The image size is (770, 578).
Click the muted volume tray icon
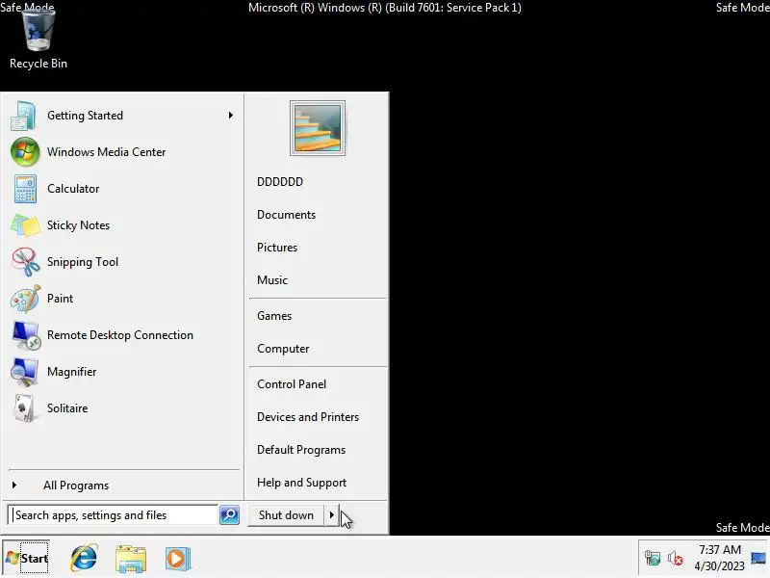pos(676,559)
